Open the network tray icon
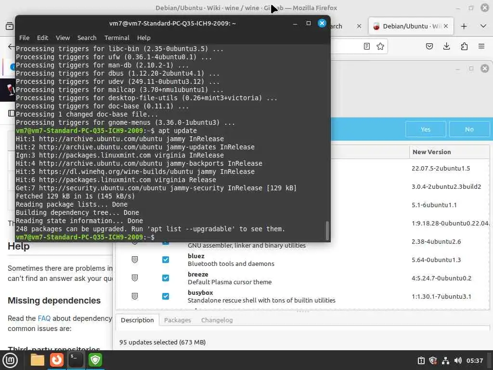The height and width of the screenshot is (370, 493). pos(445,360)
